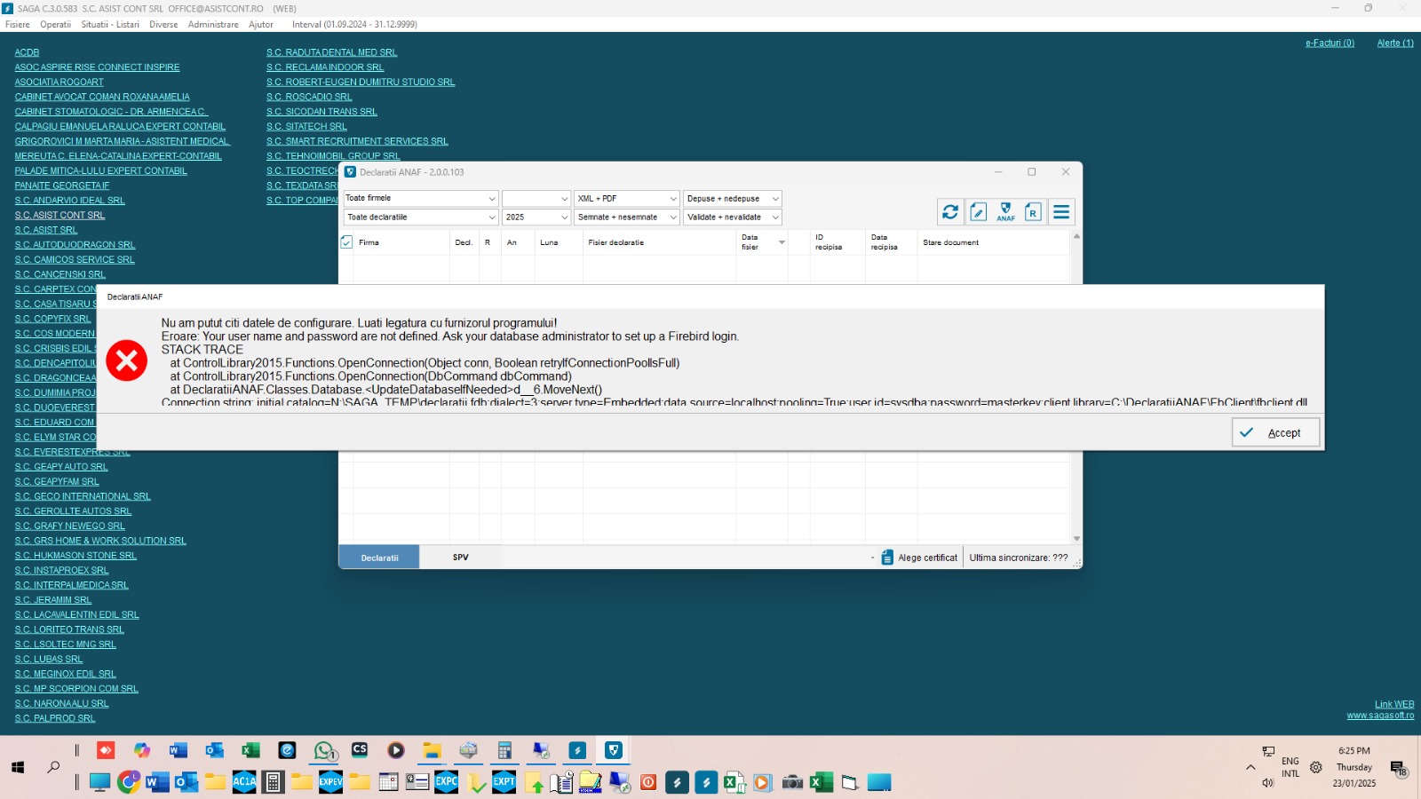Click the EXPT taskbar shortcut

[x=504, y=782]
